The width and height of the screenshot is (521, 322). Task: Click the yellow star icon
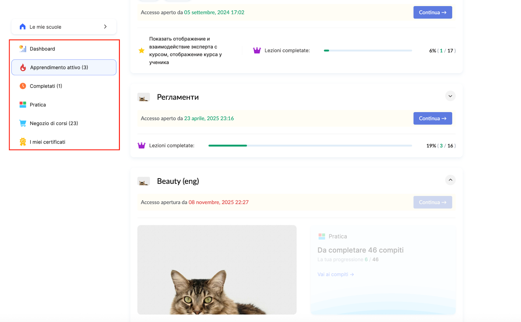142,51
